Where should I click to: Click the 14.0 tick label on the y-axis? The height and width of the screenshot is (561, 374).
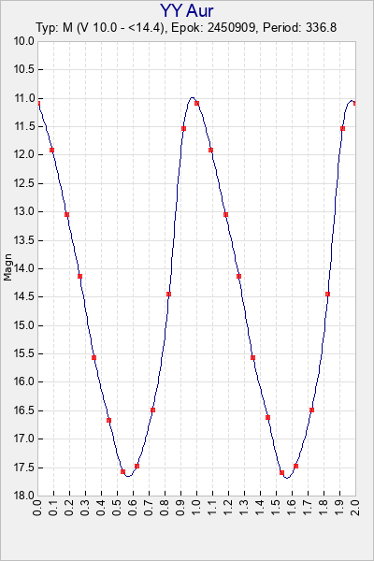click(x=23, y=268)
